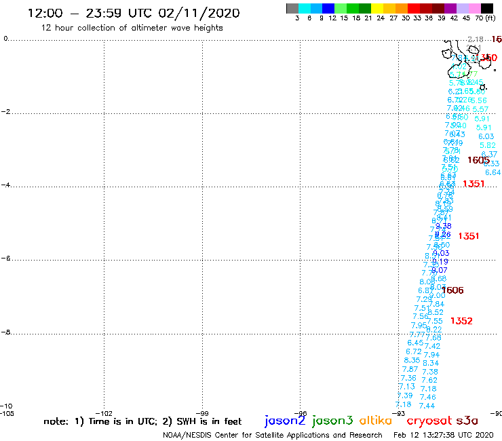Click the '-2' latitude axis label

point(5,112)
